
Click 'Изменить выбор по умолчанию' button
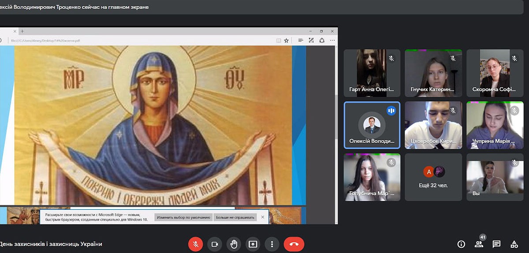tap(183, 217)
